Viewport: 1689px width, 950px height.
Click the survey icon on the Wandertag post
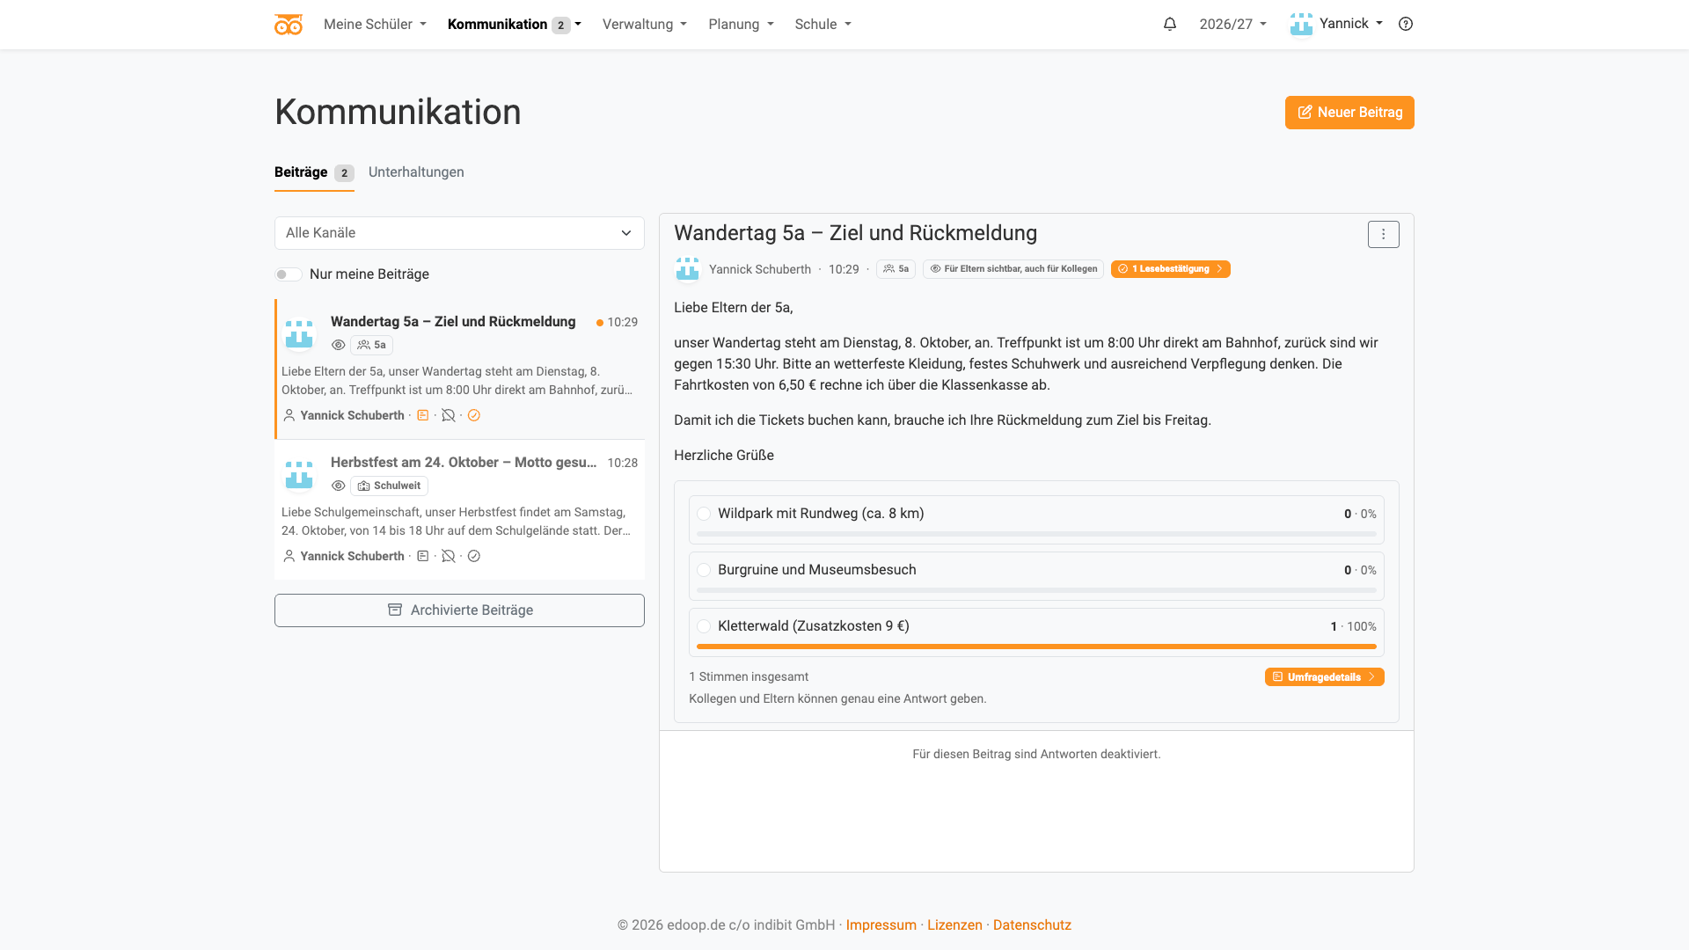[x=423, y=415]
